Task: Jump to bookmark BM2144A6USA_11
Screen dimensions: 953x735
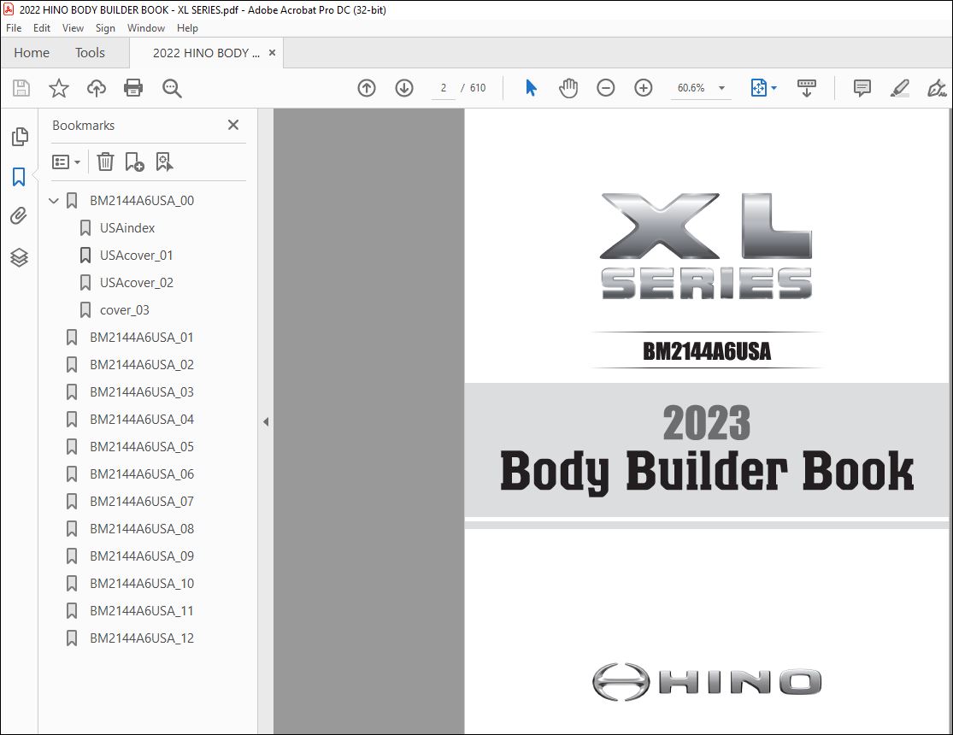Action: click(x=142, y=611)
